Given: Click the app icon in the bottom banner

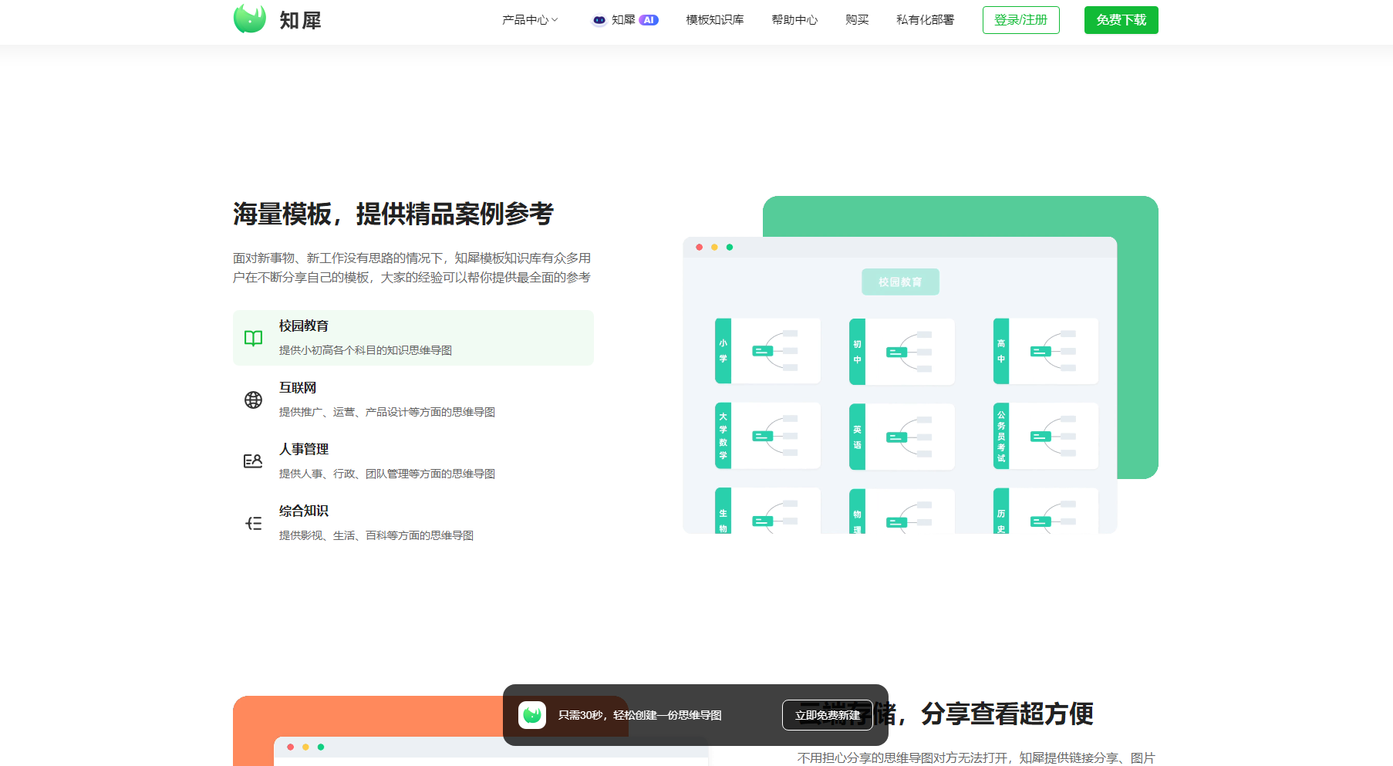Looking at the screenshot, I should tap(532, 715).
